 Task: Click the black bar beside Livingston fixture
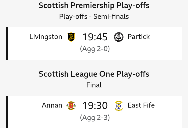pos(7,43)
